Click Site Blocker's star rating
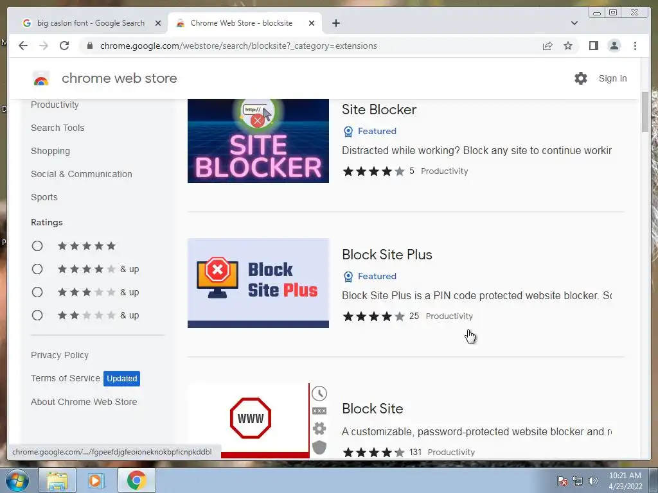The height and width of the screenshot is (493, 658). click(373, 171)
